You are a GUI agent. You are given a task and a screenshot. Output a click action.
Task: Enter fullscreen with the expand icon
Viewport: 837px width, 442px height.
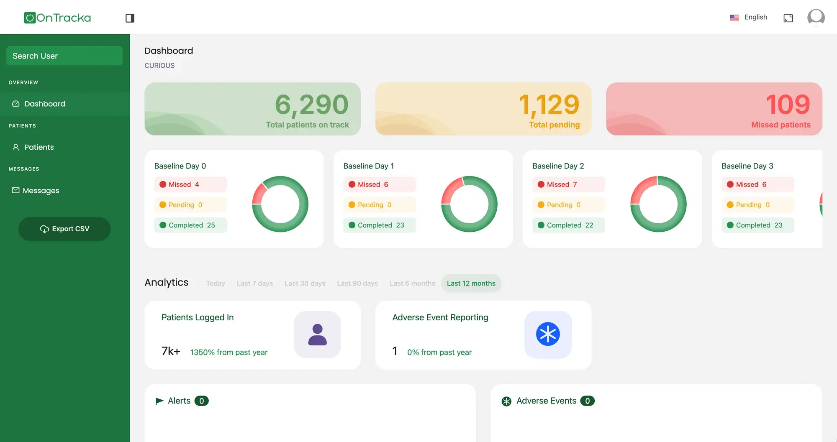point(788,18)
